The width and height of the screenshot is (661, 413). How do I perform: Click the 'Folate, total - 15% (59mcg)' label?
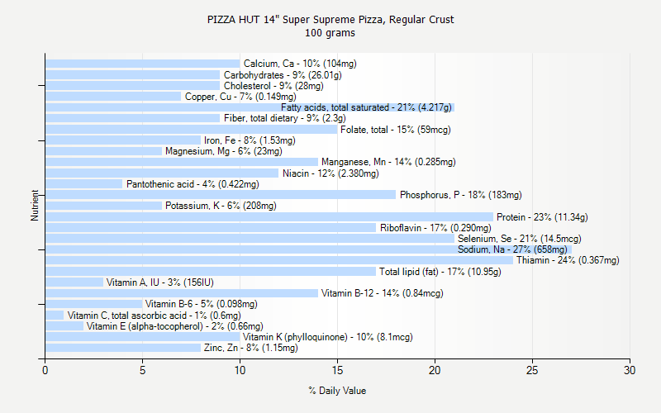click(396, 130)
